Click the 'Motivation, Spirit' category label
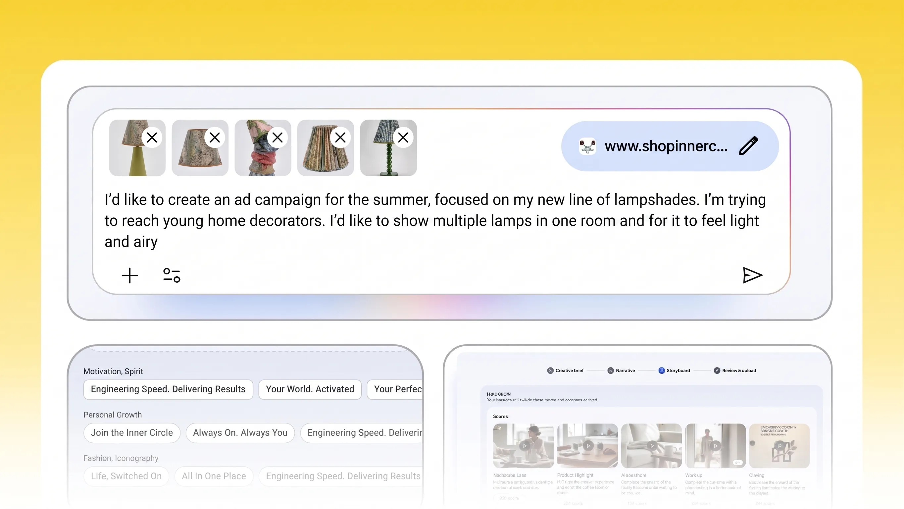904x509 pixels. coord(113,371)
